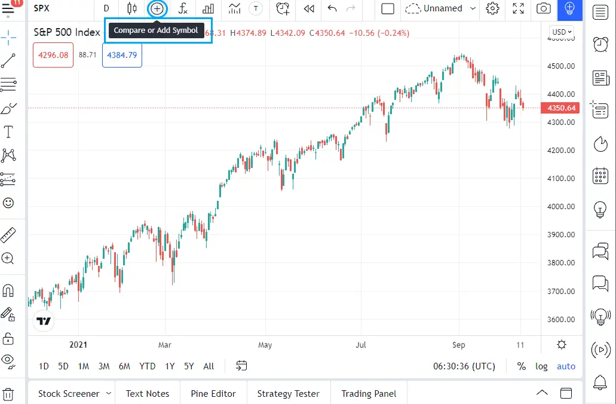Take a chart snapshot with the camera

pyautogui.click(x=544, y=8)
